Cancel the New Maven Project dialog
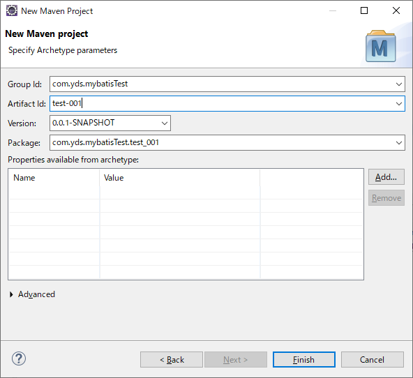The image size is (413, 378). (x=372, y=360)
